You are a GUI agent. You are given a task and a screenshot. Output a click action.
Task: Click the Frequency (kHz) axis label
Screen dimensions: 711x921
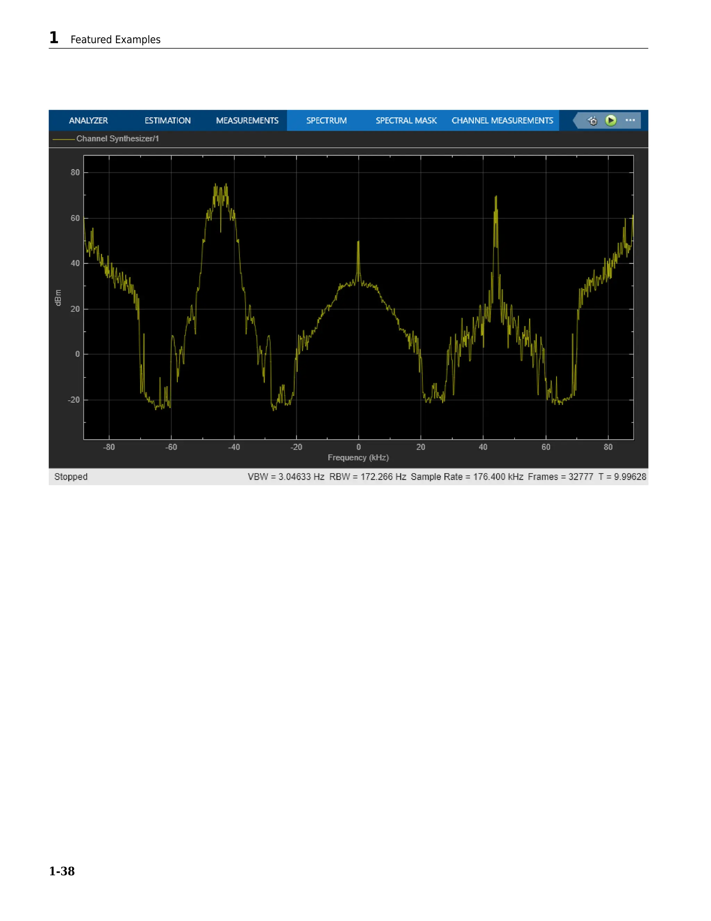pos(358,458)
